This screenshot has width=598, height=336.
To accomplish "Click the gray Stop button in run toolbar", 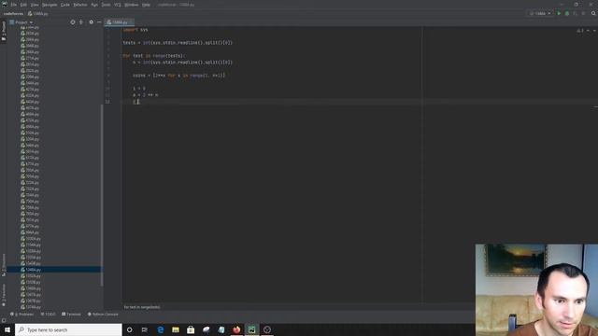I will (583, 13).
